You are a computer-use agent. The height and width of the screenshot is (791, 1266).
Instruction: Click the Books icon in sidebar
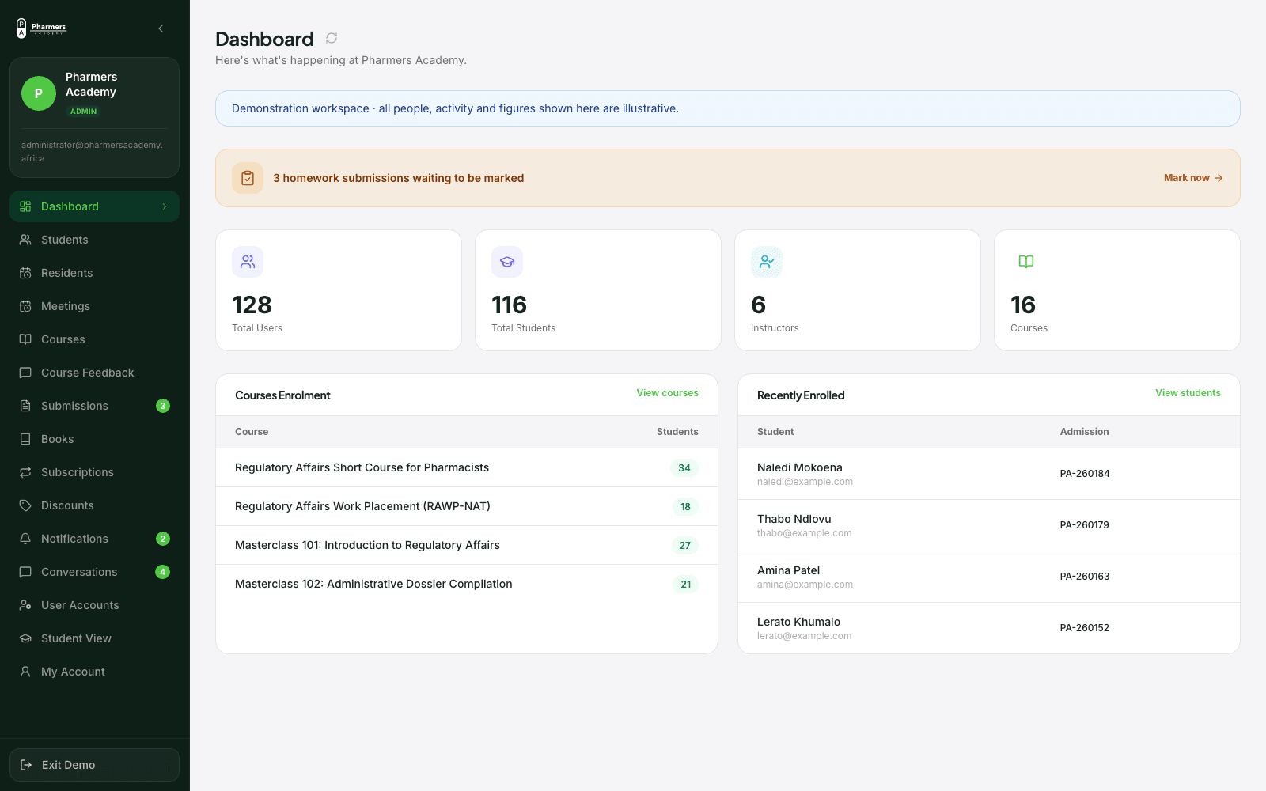tap(25, 439)
